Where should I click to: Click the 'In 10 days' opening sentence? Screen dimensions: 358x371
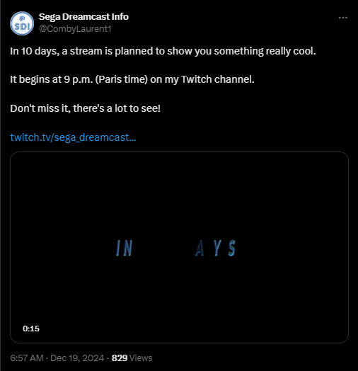pos(163,51)
